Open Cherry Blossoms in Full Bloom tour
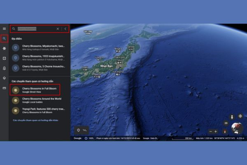This screenshot has height=165, width=247. 35,90
